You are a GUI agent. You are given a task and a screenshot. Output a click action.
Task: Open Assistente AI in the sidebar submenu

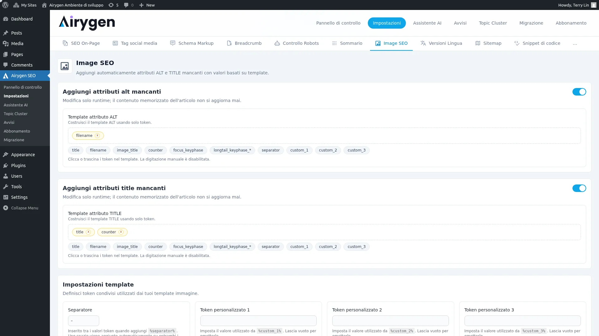(x=16, y=105)
